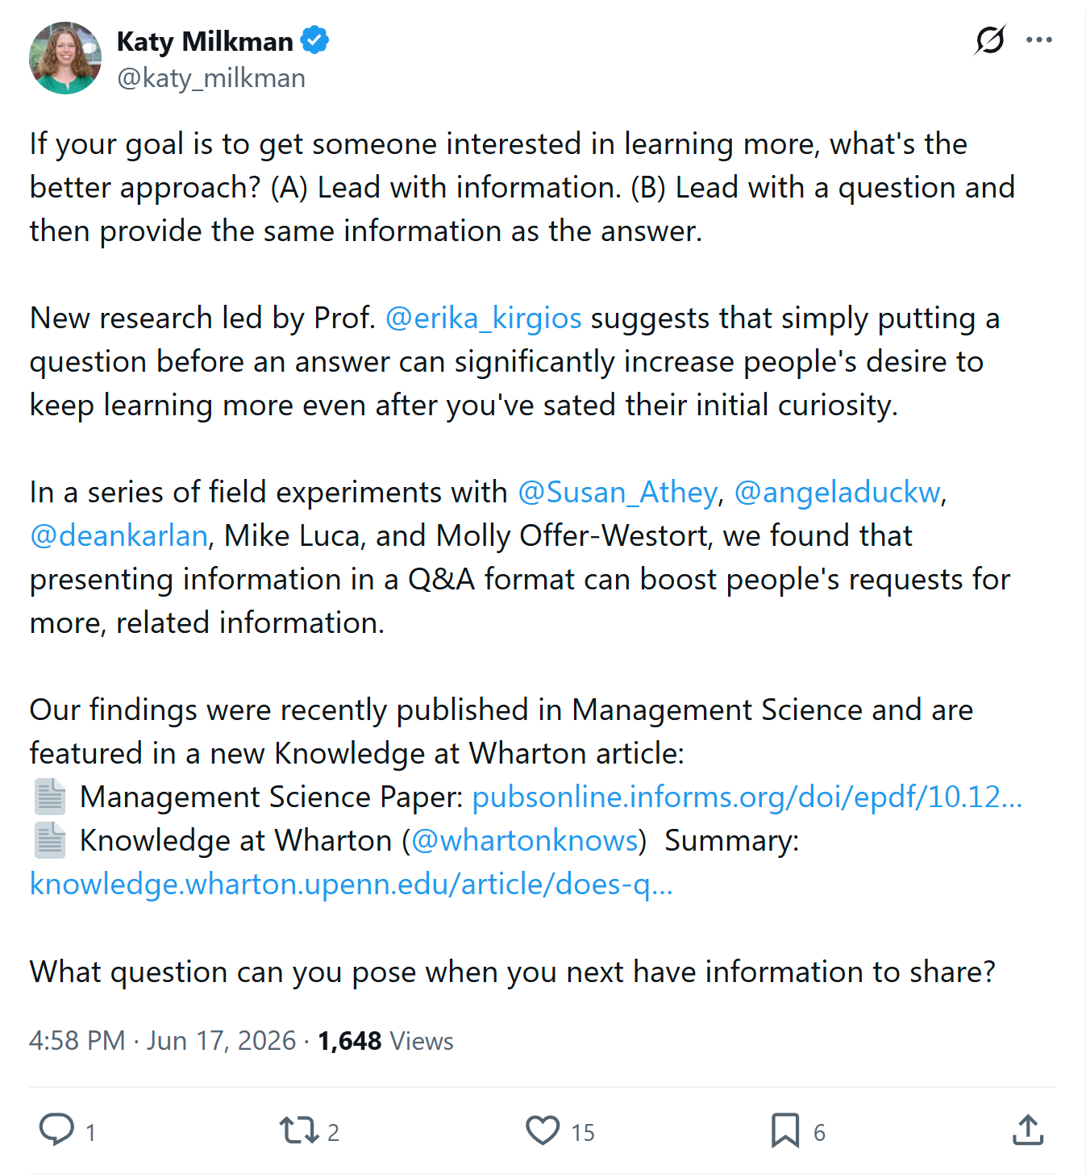Open the @deankarlan profile mention

coord(119,535)
